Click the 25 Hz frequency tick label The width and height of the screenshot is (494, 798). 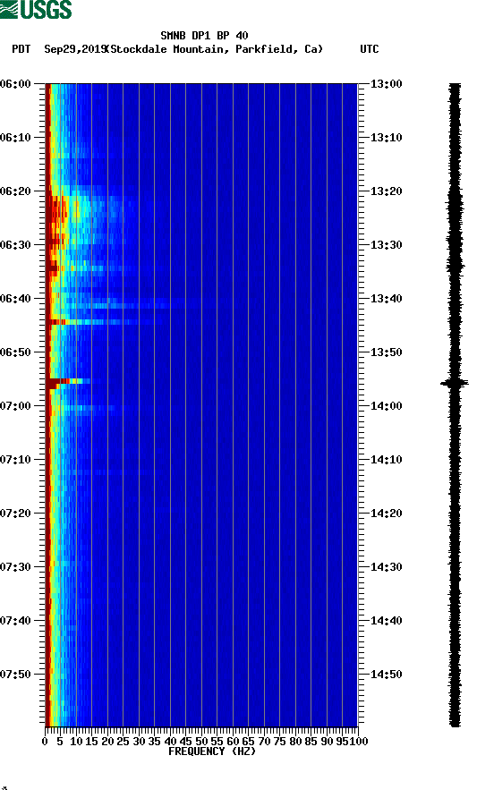[123, 742]
